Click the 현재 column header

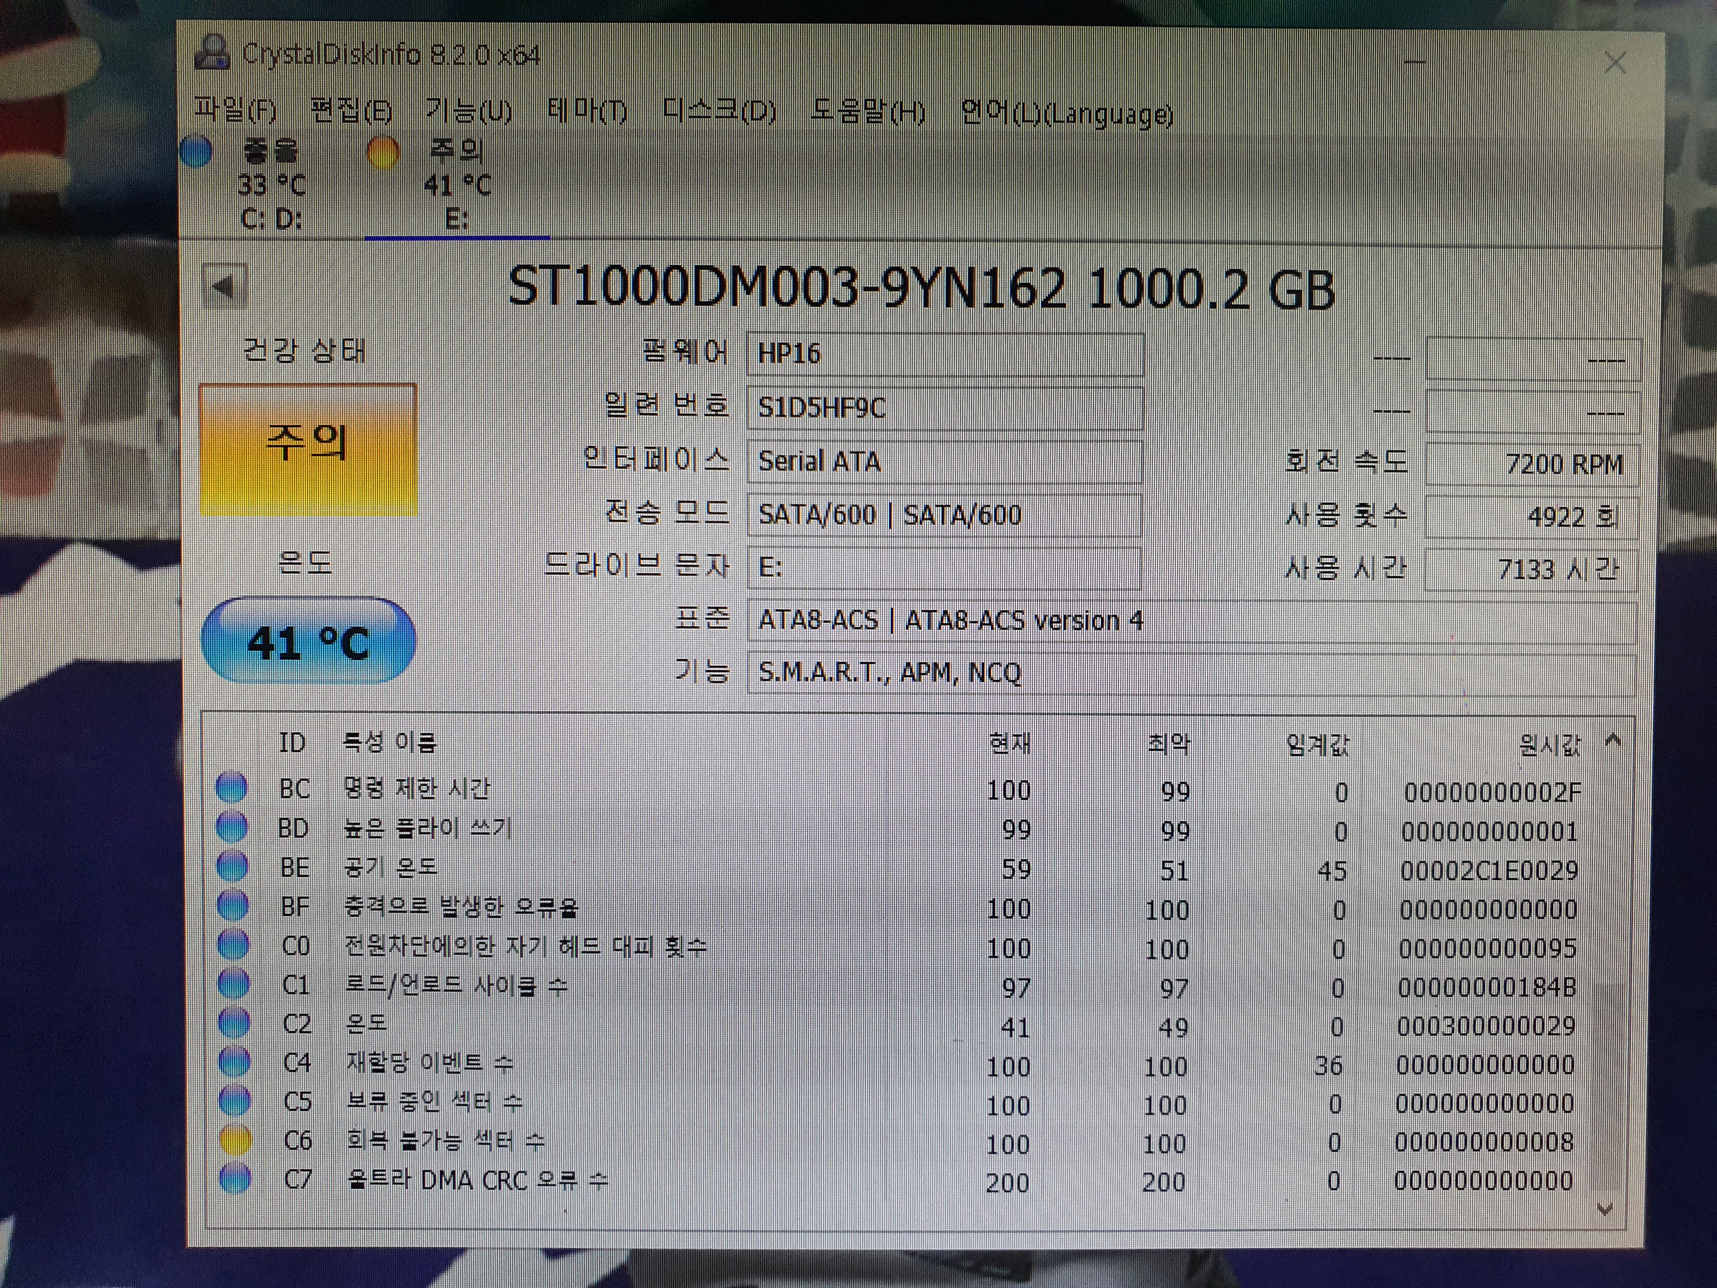point(1010,745)
